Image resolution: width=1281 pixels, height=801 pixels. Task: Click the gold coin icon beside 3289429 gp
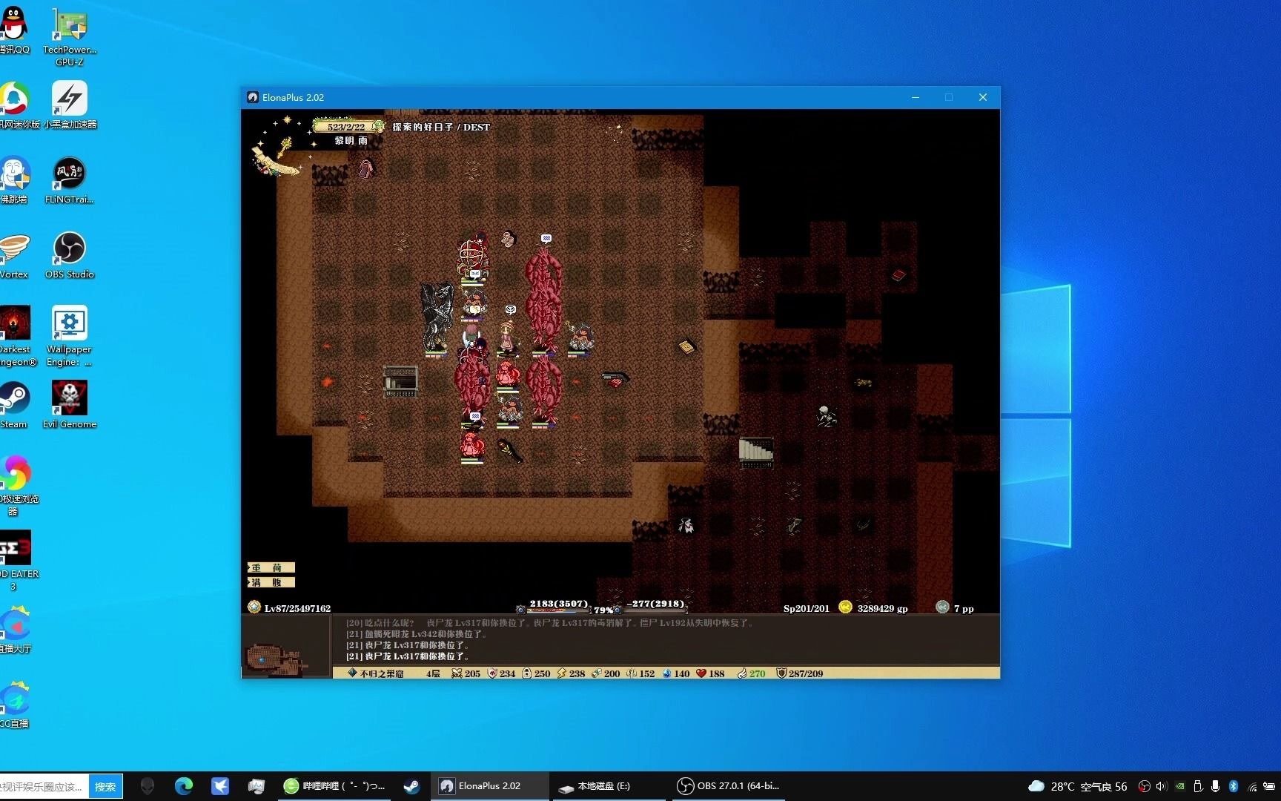point(845,607)
